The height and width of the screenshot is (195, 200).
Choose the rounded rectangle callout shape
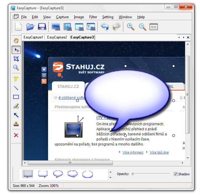(x=43, y=174)
